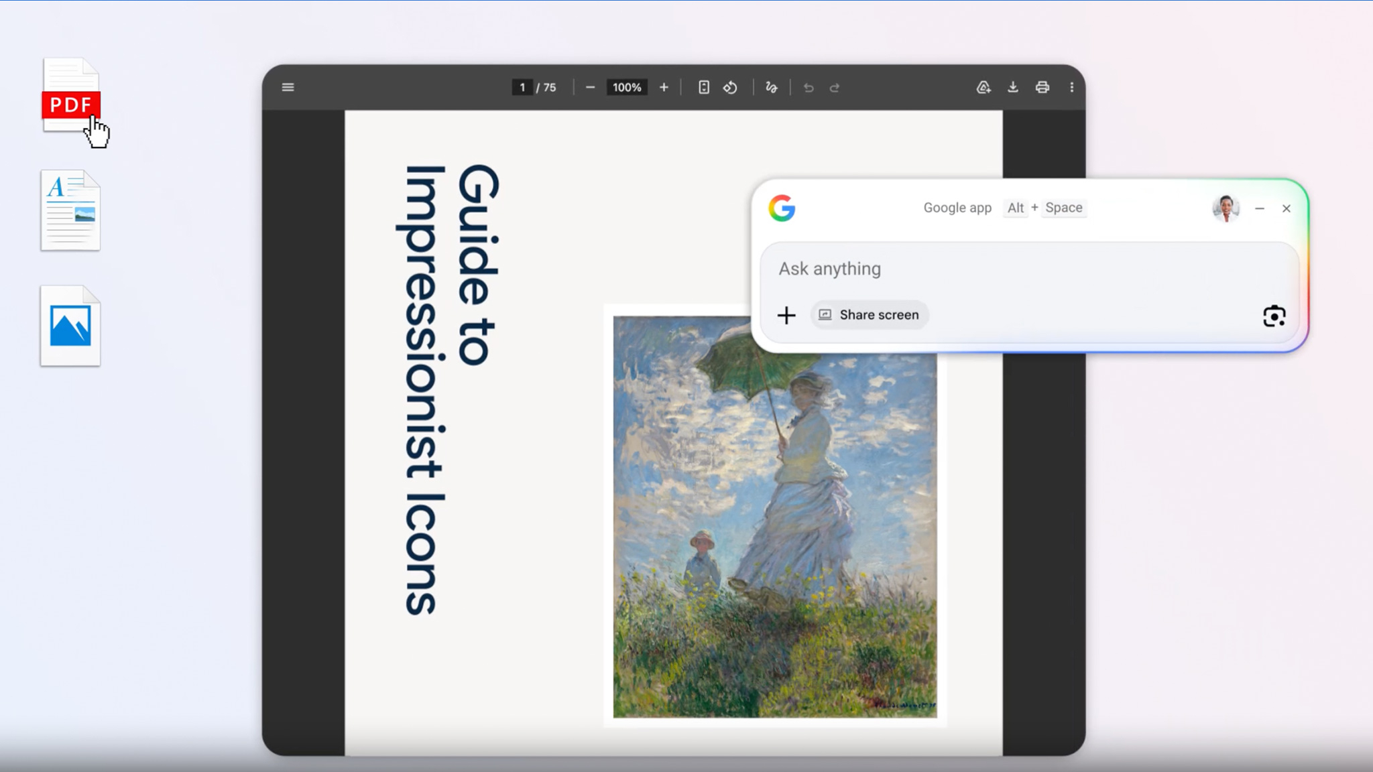Click the Share screen button
Image resolution: width=1373 pixels, height=772 pixels.
click(870, 315)
